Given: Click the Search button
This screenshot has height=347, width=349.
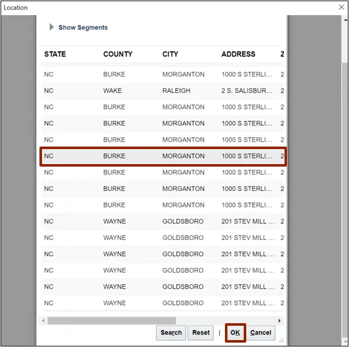Looking at the screenshot, I should pos(171,333).
